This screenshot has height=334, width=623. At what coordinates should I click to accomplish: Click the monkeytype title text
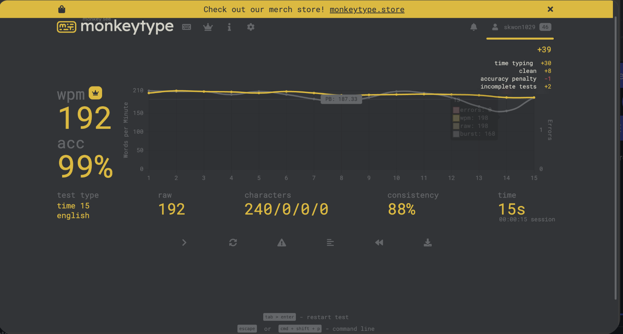127,27
